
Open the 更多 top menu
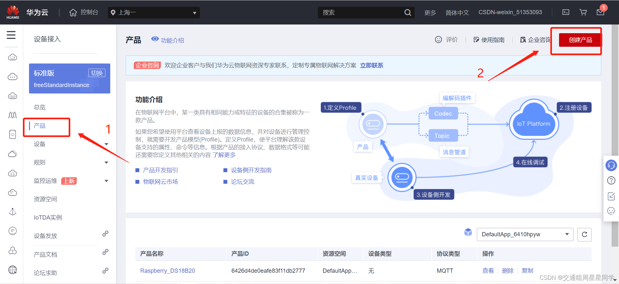(430, 13)
